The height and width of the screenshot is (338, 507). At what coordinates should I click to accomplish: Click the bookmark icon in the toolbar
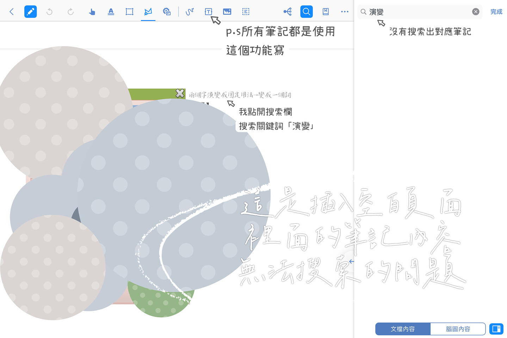pos(325,11)
